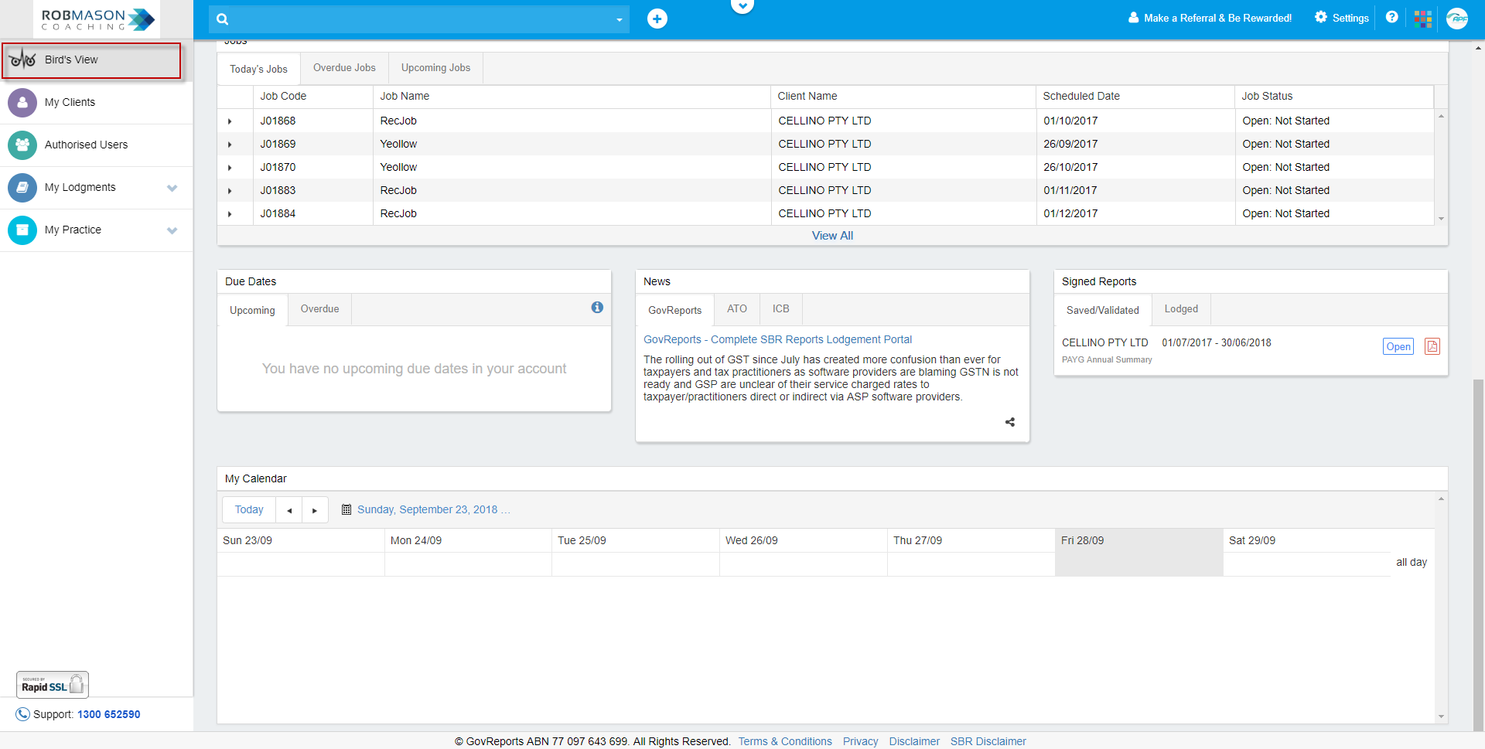Click Rapid SSL badge

point(53,685)
